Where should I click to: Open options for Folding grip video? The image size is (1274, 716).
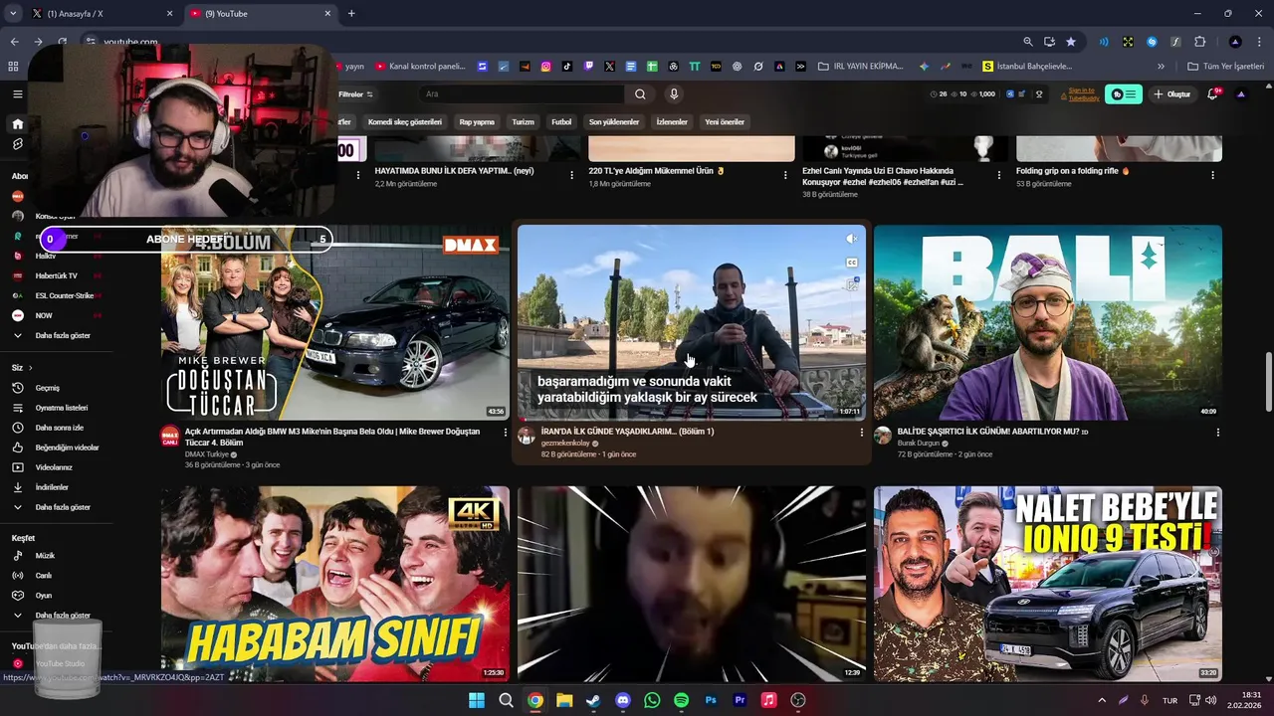[1212, 175]
